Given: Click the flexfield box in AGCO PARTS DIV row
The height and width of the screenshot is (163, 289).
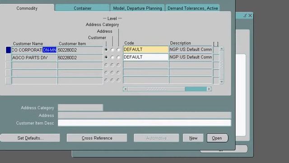Looking at the screenshot, I should (x=216, y=58).
